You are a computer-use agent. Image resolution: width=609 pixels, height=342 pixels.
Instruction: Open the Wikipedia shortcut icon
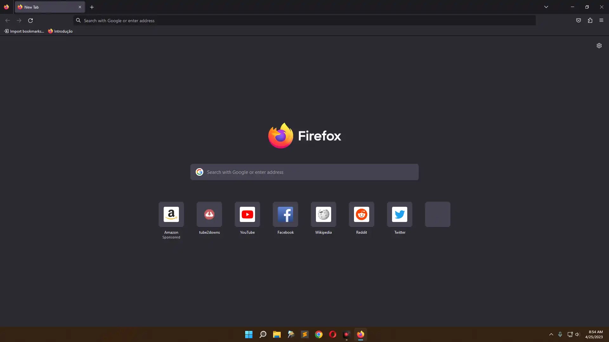323,214
